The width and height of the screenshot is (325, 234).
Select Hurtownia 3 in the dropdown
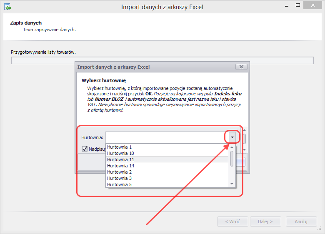(119, 178)
